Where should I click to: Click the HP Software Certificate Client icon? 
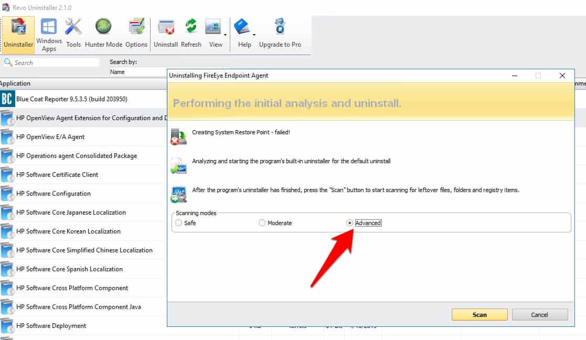tap(7, 175)
